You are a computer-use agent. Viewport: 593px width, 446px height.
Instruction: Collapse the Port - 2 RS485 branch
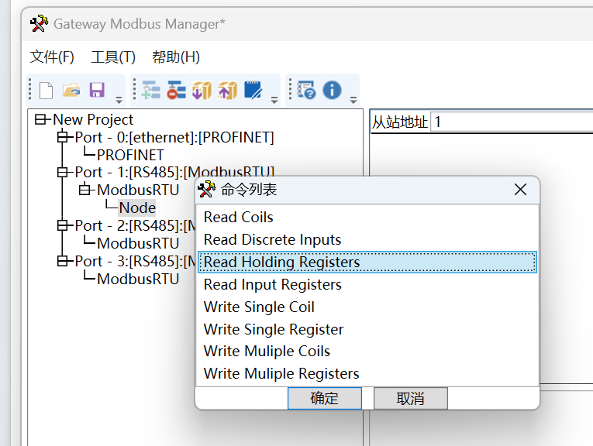(63, 225)
